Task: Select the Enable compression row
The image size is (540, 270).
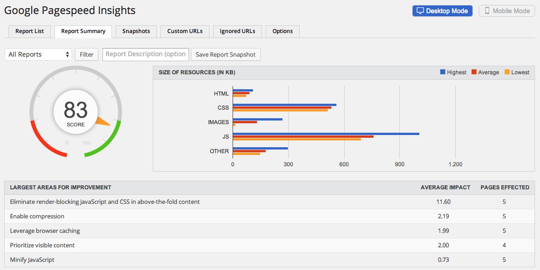Action: pos(270,217)
